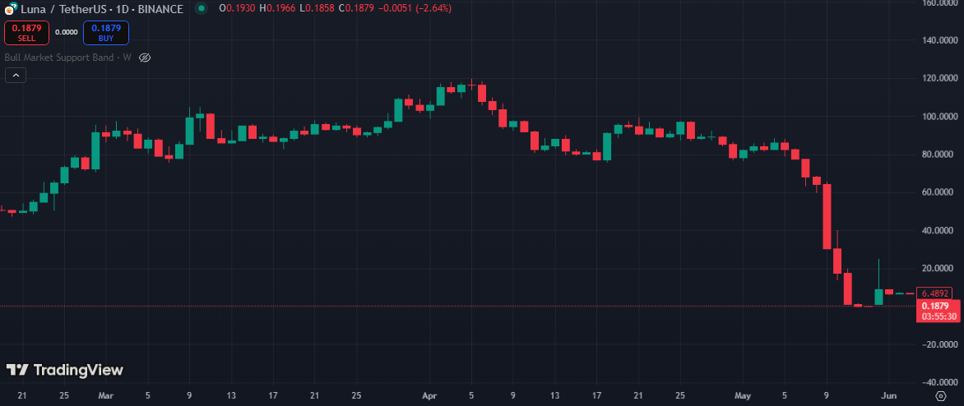Collapse the indicator legend with chevron button

coord(16,76)
